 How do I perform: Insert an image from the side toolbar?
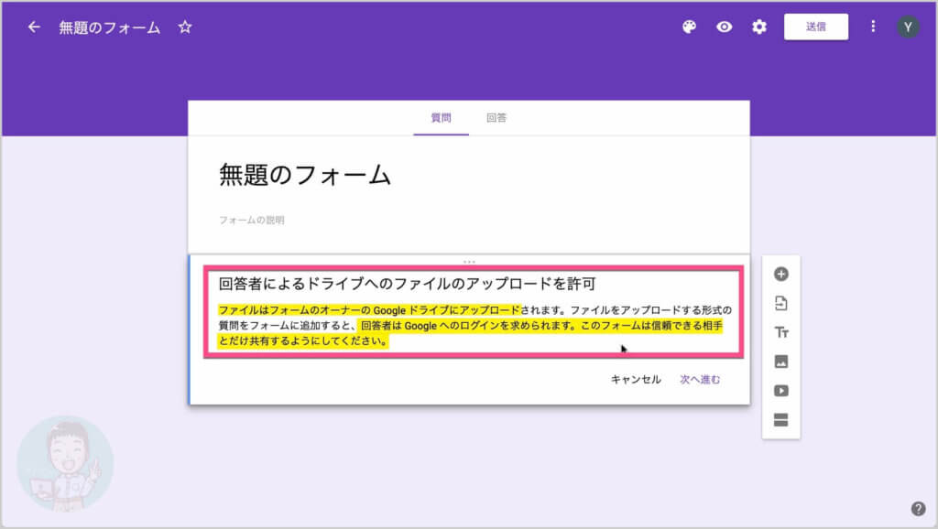pos(781,362)
